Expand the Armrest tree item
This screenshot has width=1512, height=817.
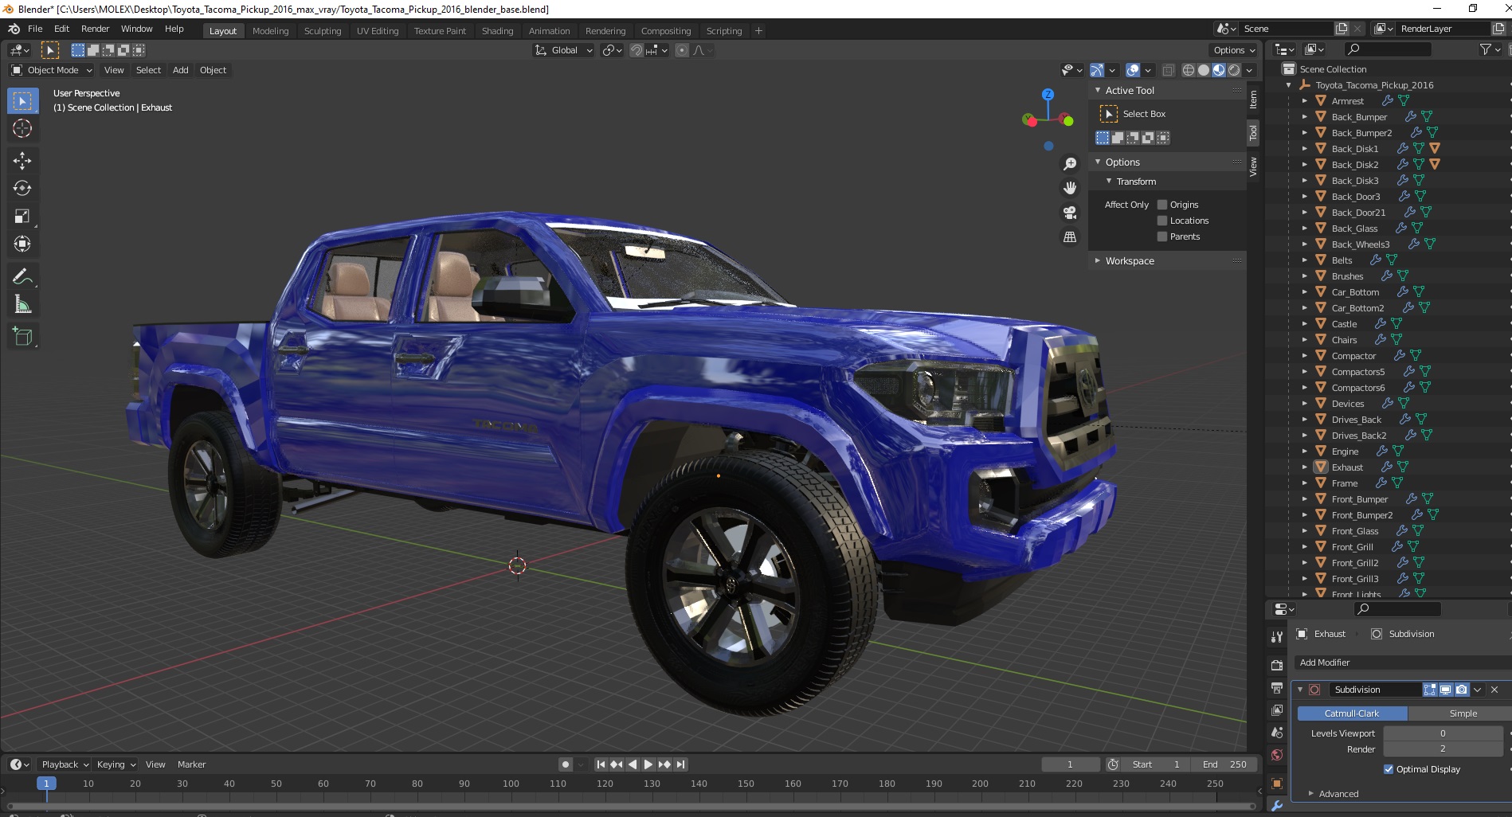click(1305, 101)
